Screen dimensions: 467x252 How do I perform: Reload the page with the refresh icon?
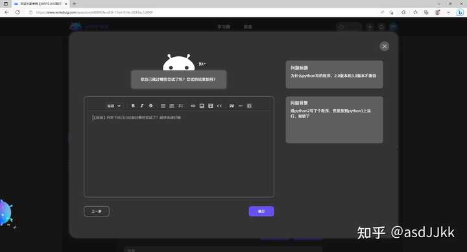pyautogui.click(x=18, y=12)
